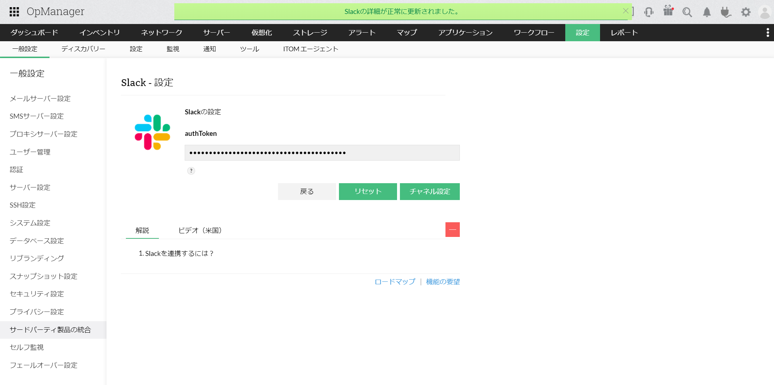This screenshot has width=774, height=385.
Task: Dismiss the green Slack success banner
Action: pyautogui.click(x=626, y=10)
